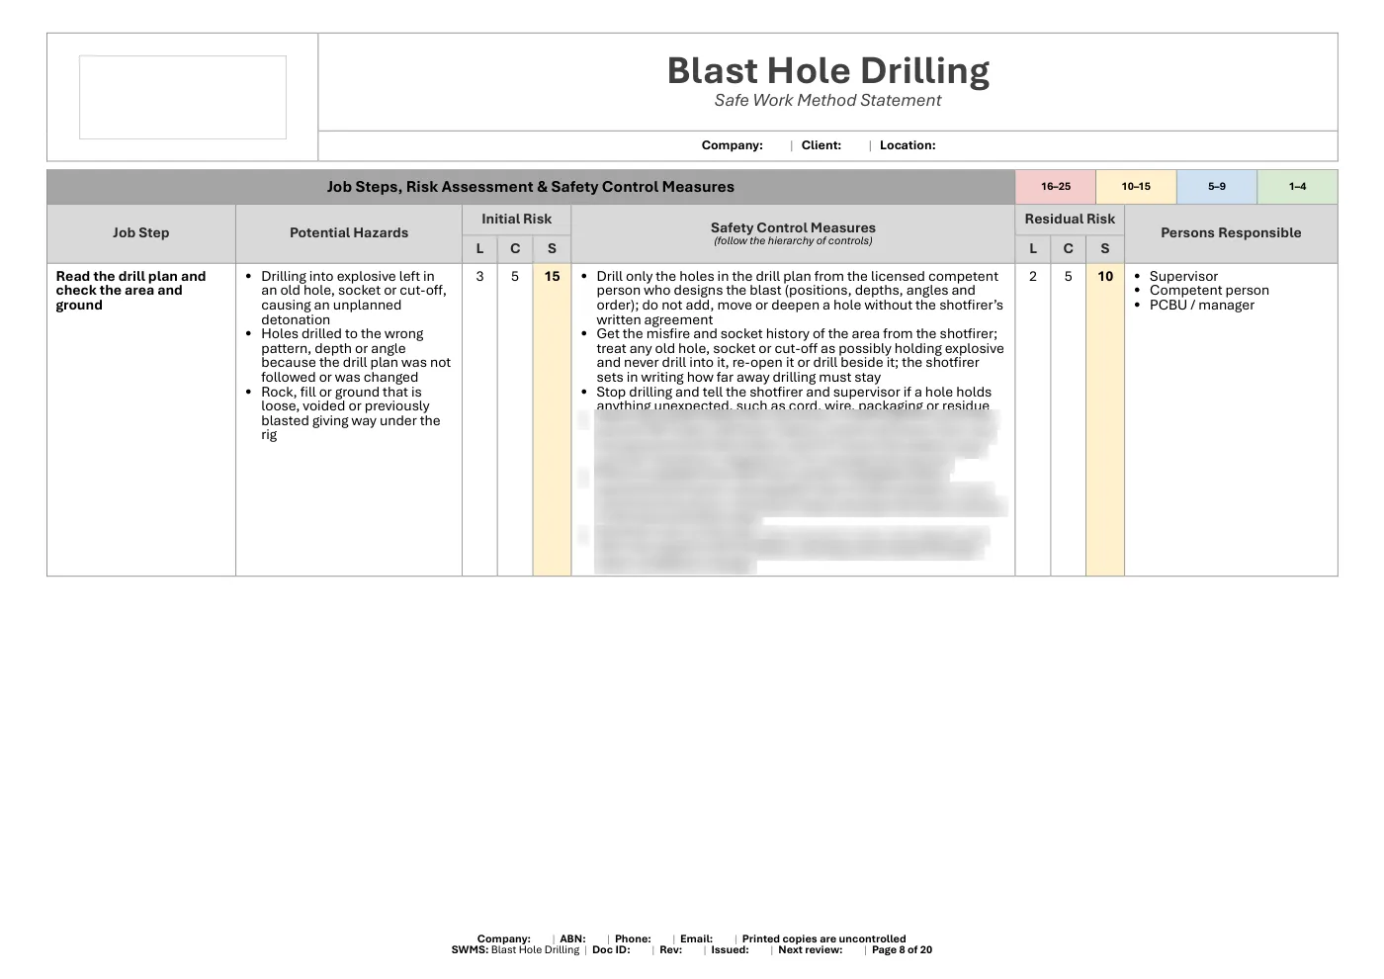The height and width of the screenshot is (979, 1384).
Task: Click the residual risk likelihood value '2'
Action: pyautogui.click(x=1033, y=277)
